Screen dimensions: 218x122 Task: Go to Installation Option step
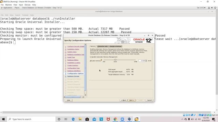point(73,49)
